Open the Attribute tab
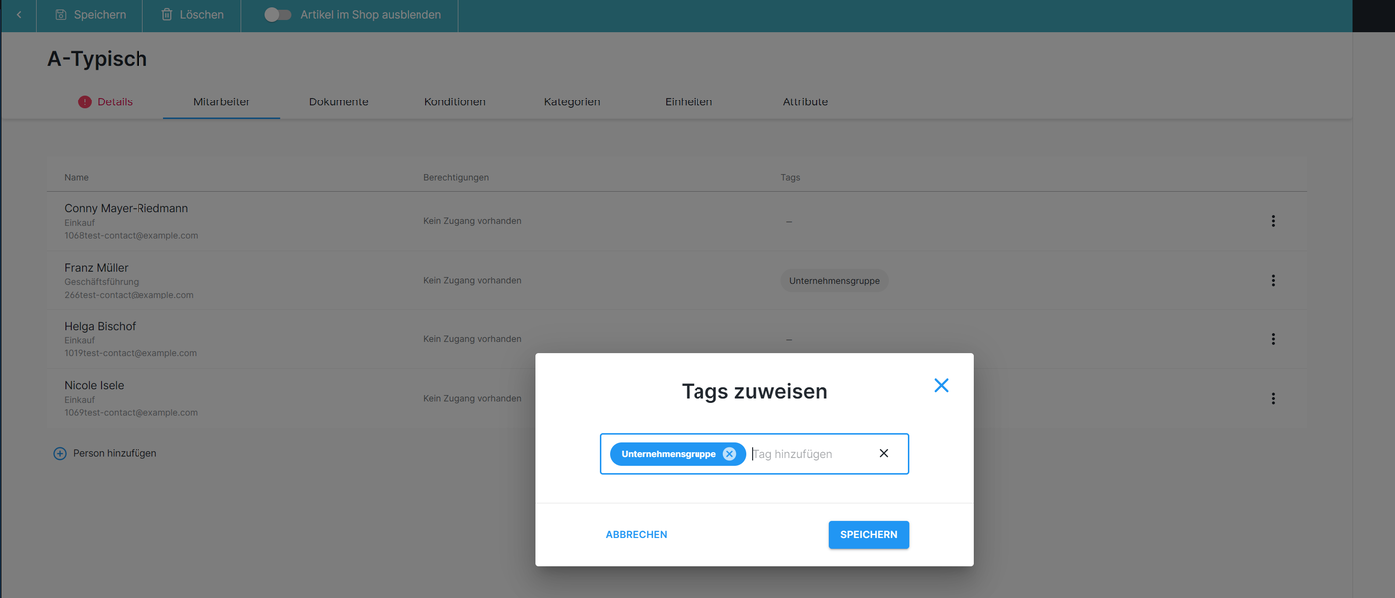 click(805, 101)
